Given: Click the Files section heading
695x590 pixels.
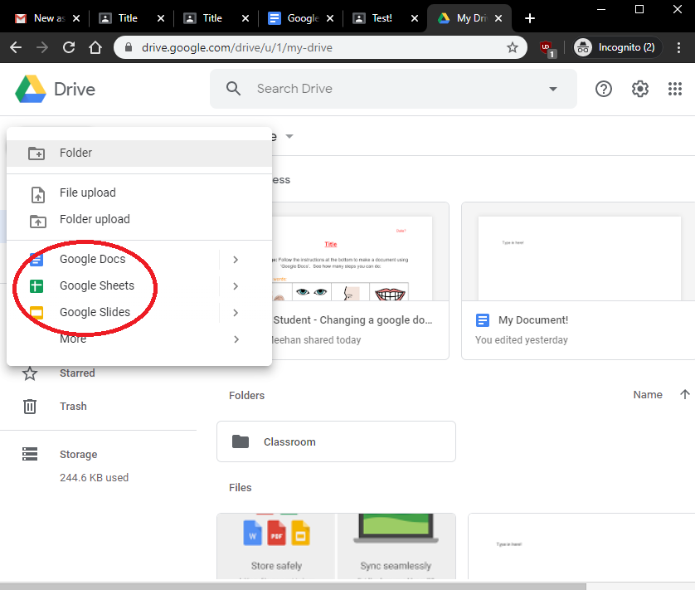Looking at the screenshot, I should 241,488.
